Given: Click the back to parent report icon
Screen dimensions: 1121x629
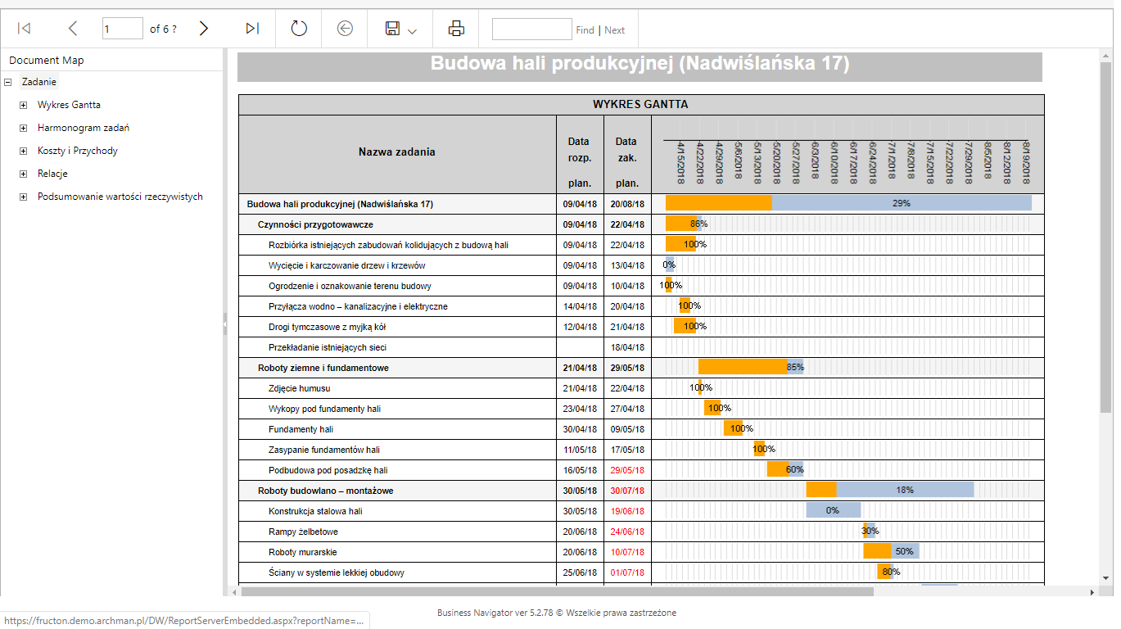Looking at the screenshot, I should coord(345,29).
